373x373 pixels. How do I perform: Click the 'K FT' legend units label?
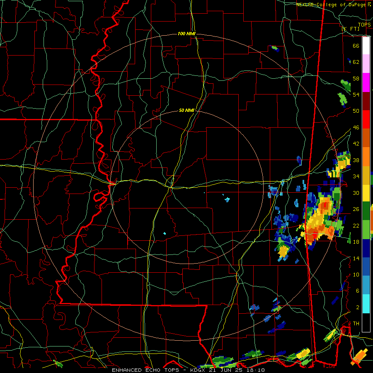[350, 29]
